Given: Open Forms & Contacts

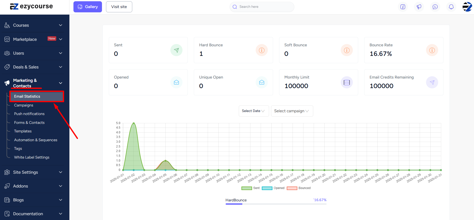Looking at the screenshot, I should point(29,123).
